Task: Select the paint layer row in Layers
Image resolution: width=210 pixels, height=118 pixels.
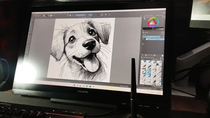Action: tap(155, 39)
